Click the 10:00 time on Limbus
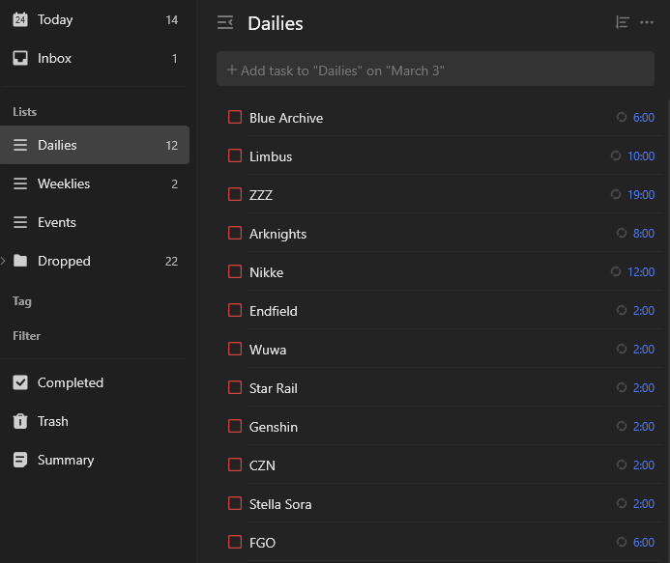Viewport: 670px width, 563px height. click(x=641, y=155)
